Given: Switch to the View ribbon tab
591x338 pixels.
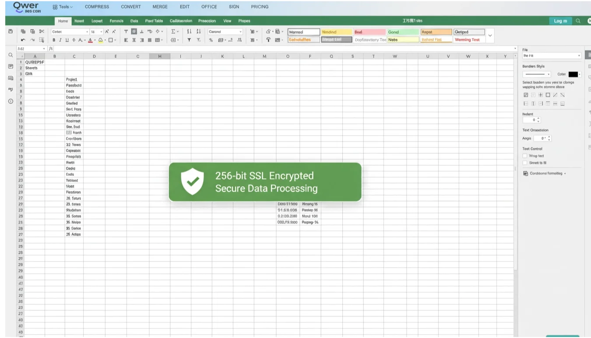Looking at the screenshot, I should tap(227, 21).
